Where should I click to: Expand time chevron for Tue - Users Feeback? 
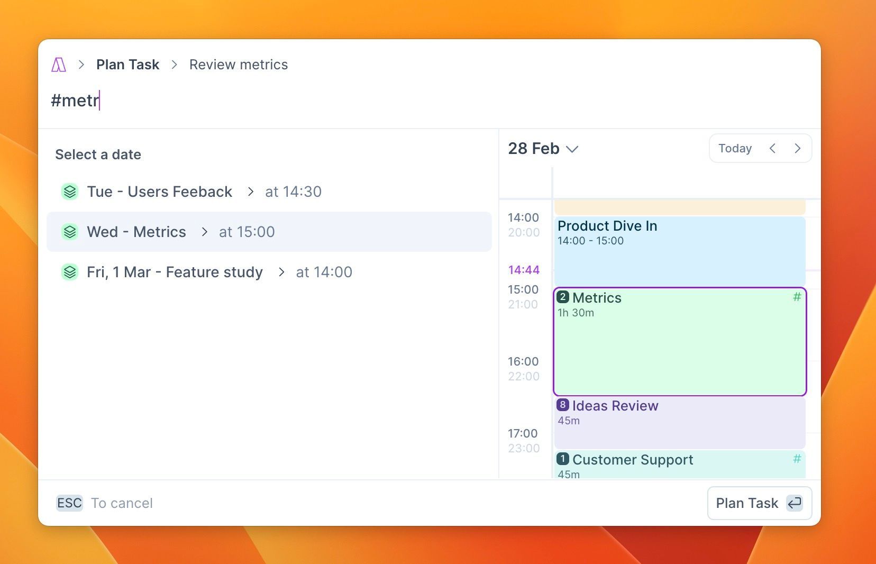tap(251, 192)
